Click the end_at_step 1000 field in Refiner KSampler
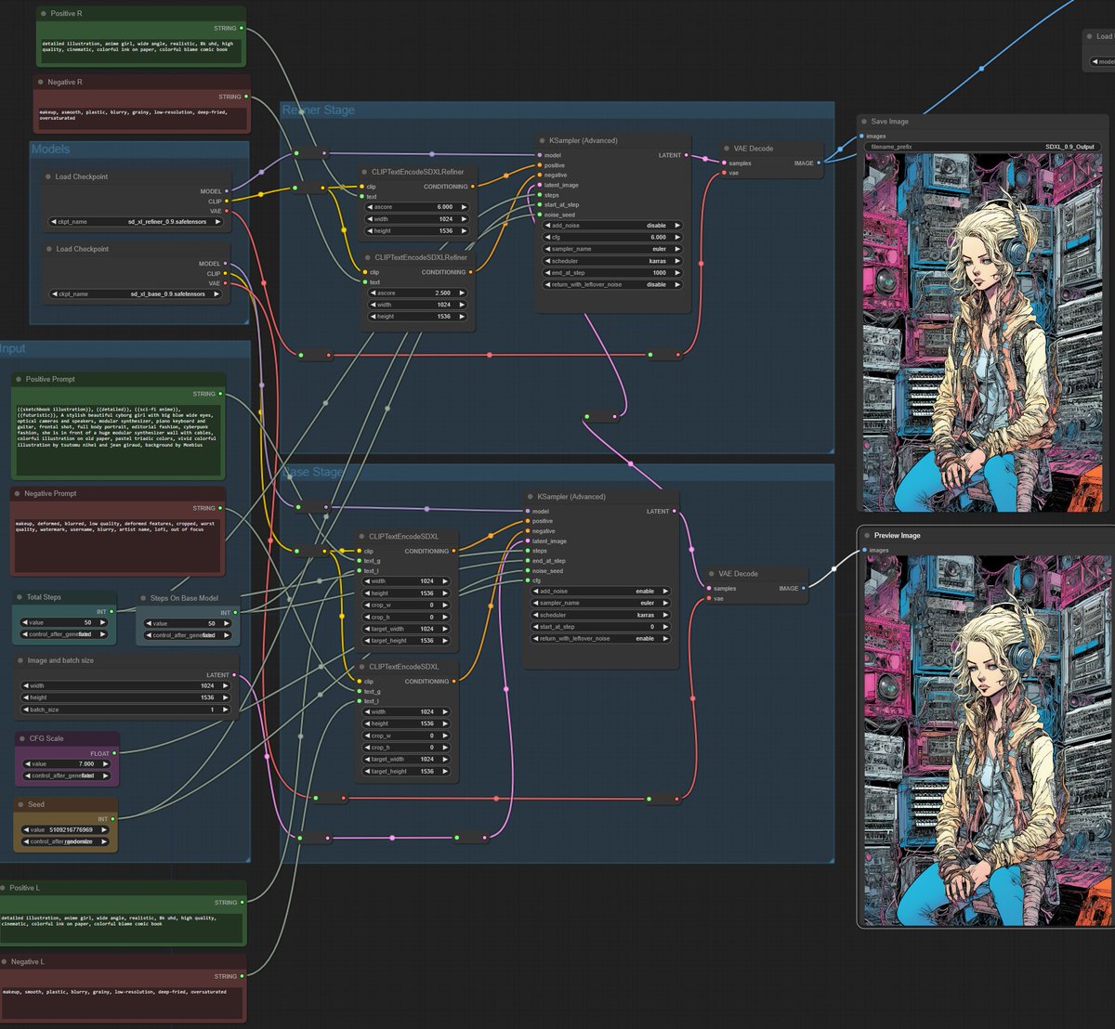The image size is (1115, 1029). (614, 273)
